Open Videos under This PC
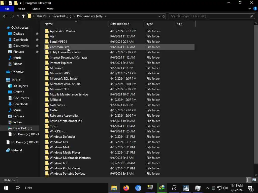The width and height of the screenshot is (258, 193). click(x=18, y=122)
